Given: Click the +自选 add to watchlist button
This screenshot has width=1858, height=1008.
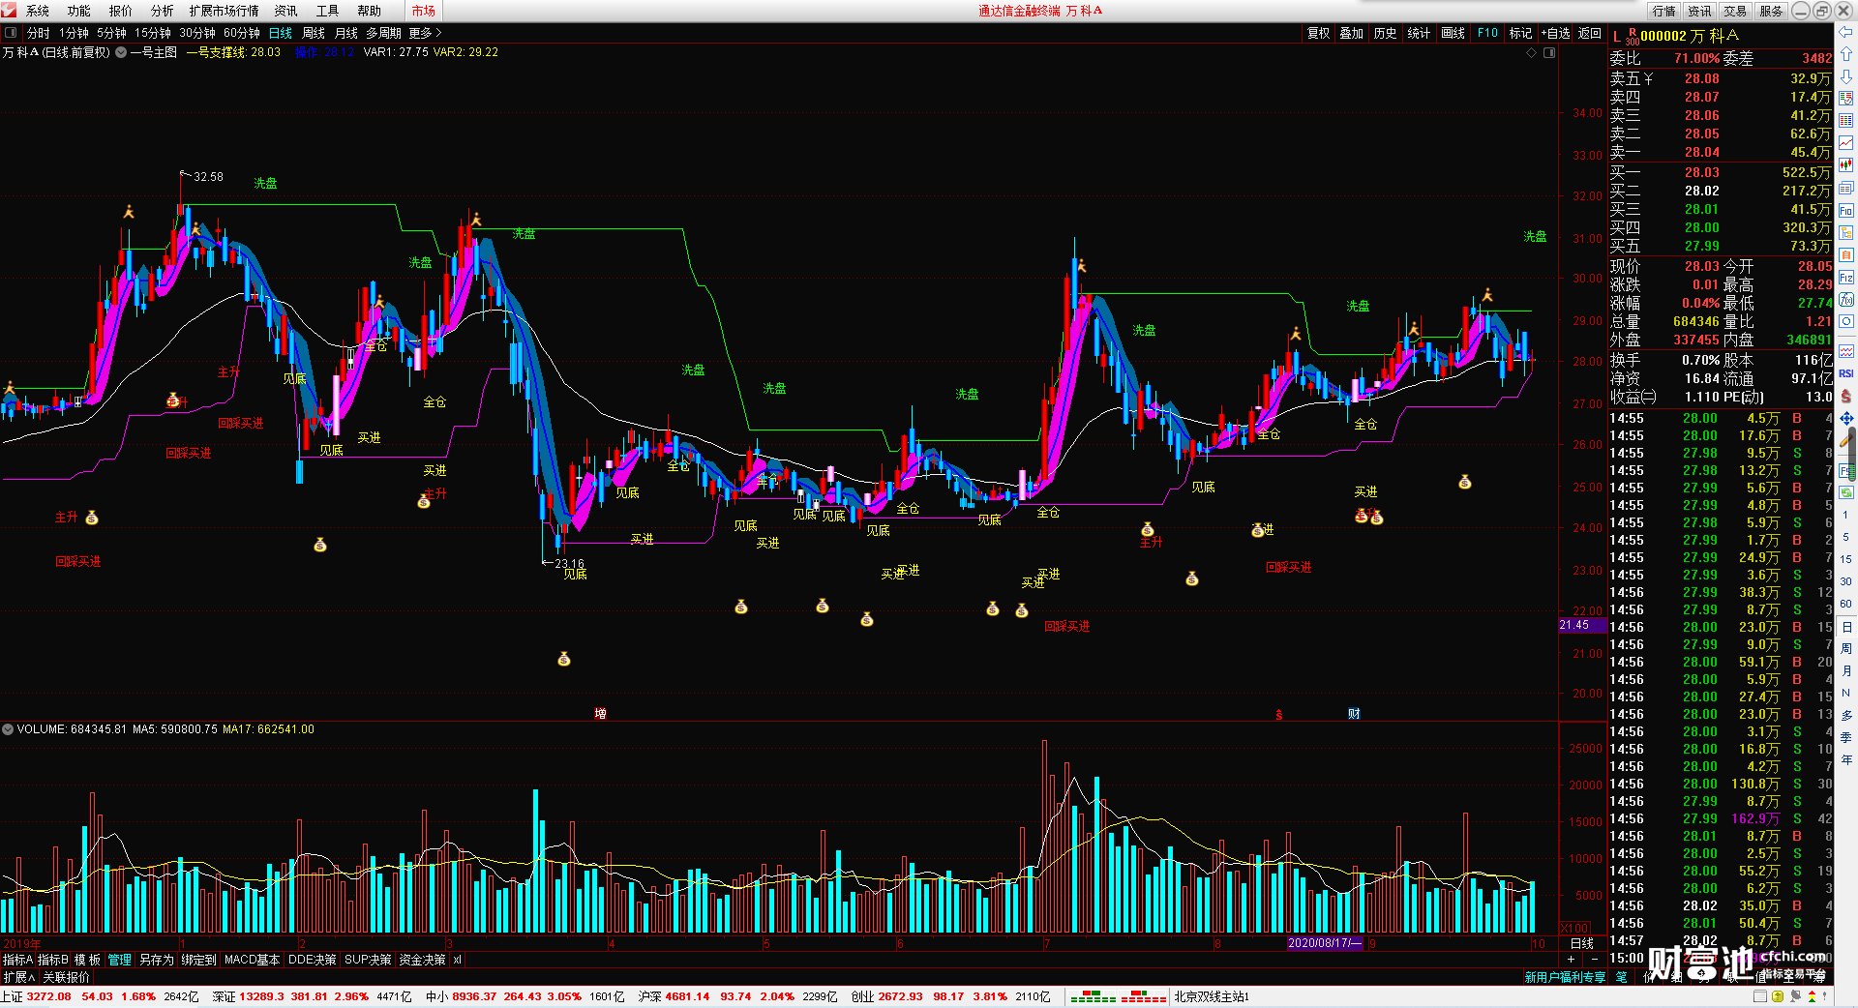Looking at the screenshot, I should [1555, 33].
